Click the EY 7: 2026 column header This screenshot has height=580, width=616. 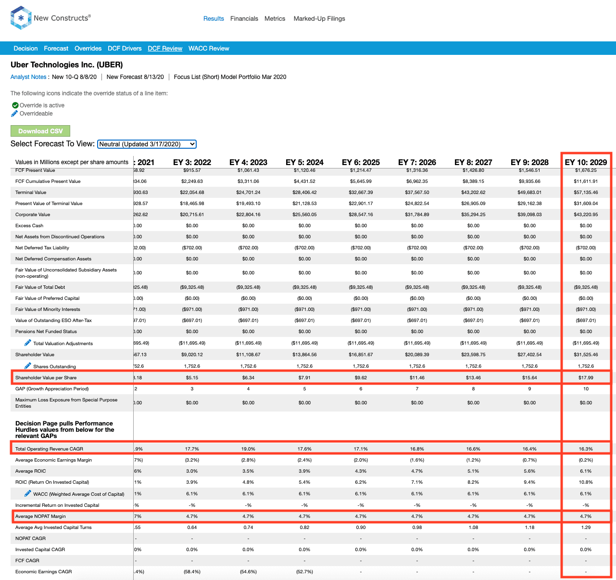tap(417, 162)
